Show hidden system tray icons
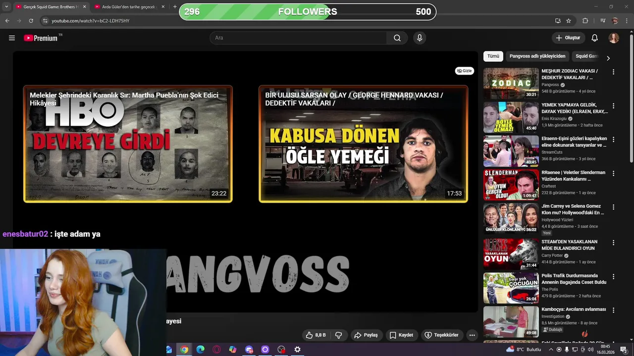 click(550, 350)
